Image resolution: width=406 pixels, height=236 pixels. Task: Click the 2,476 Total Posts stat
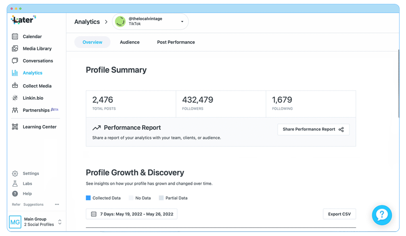tap(131, 104)
